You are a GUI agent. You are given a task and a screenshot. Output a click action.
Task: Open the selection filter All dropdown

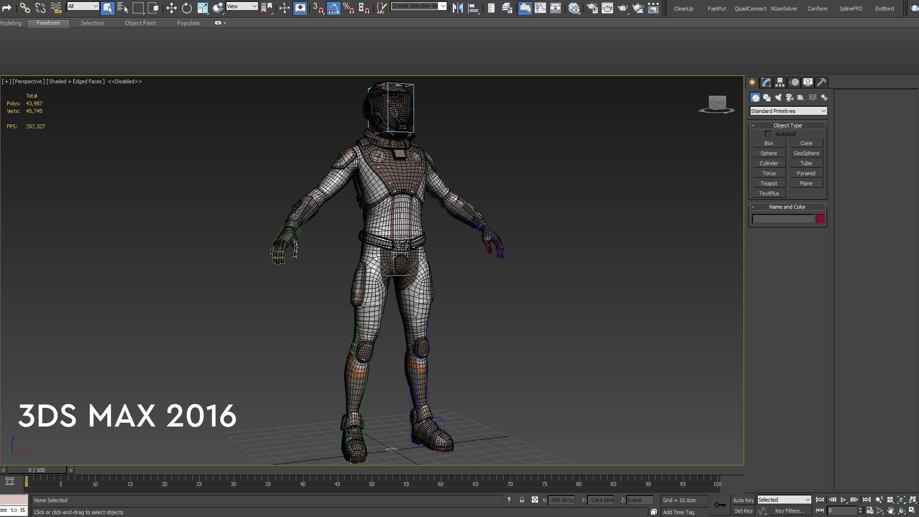[83, 6]
